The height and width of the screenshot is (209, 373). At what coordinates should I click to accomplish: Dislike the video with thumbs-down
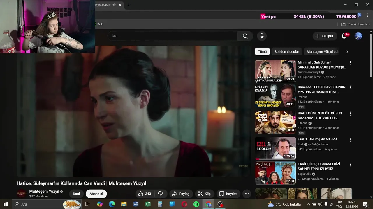161,194
